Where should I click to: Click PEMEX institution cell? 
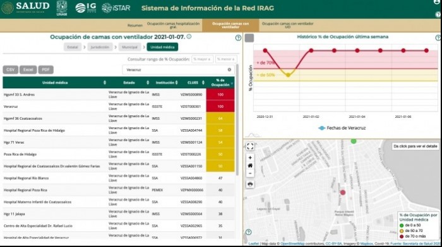tap(157, 190)
